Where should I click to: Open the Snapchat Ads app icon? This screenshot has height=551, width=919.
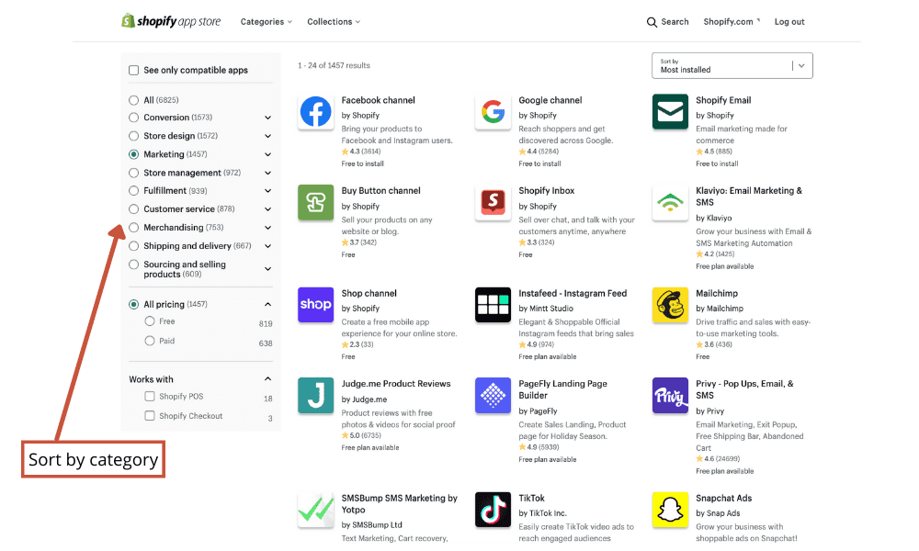tap(670, 510)
